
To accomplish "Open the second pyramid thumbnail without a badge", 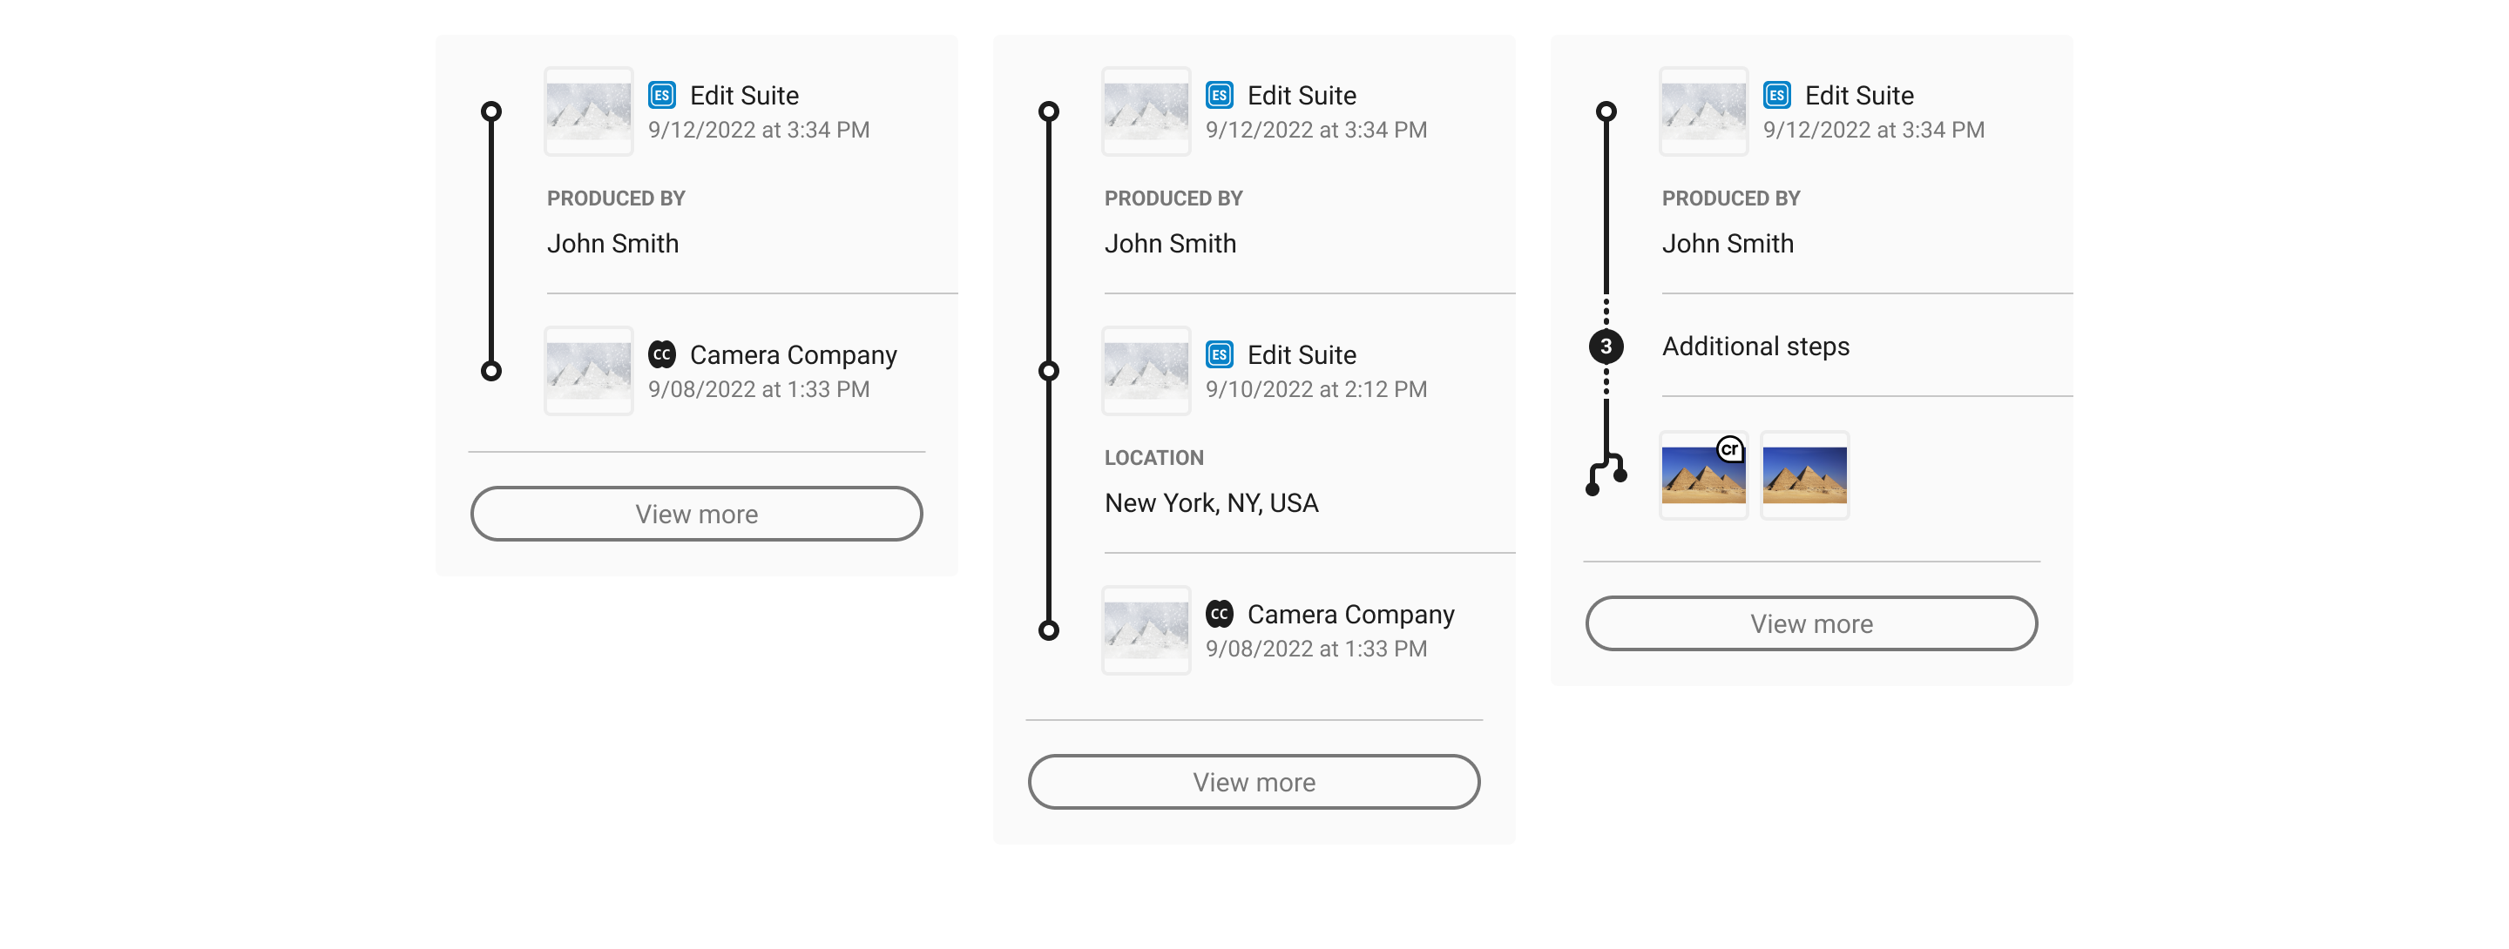I will click(1804, 476).
